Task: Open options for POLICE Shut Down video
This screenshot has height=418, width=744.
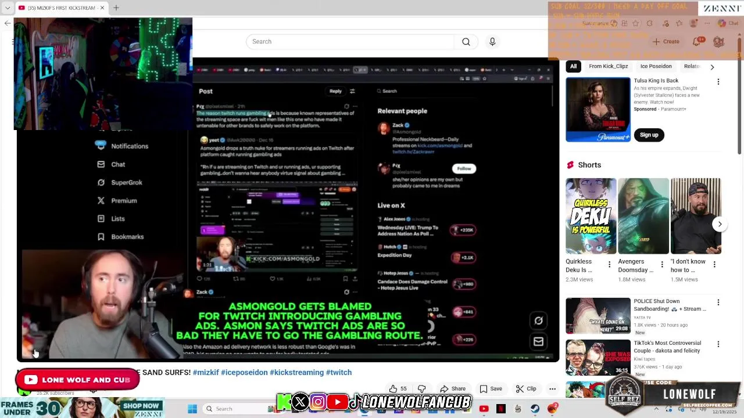Action: (x=718, y=302)
